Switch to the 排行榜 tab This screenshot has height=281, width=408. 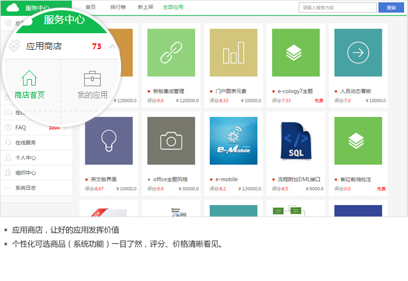[x=117, y=8]
